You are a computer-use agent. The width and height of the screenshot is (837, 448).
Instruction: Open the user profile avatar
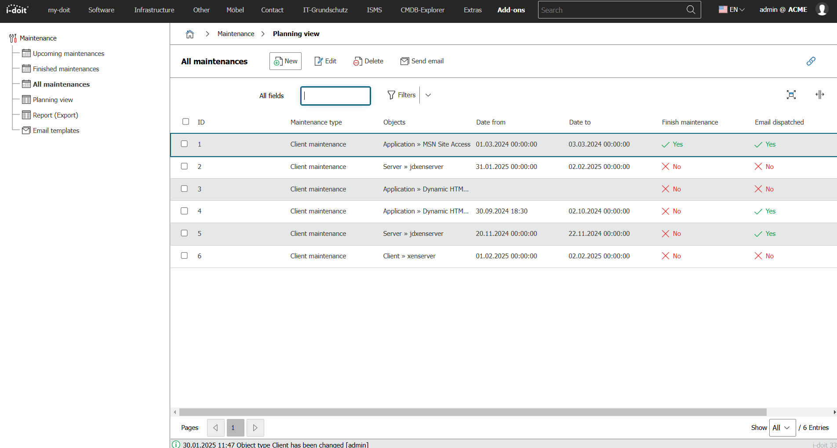[x=822, y=9]
